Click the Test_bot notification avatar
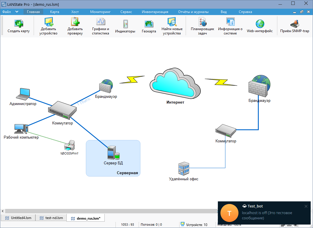Screen dimensions: 313x228 coord(229,213)
